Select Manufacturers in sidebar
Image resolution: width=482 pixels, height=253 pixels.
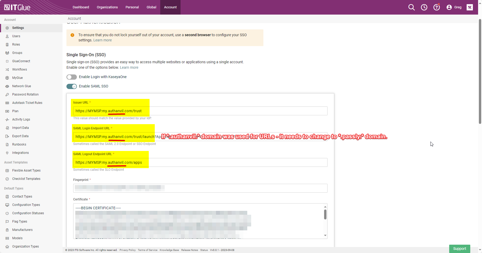point(22,230)
